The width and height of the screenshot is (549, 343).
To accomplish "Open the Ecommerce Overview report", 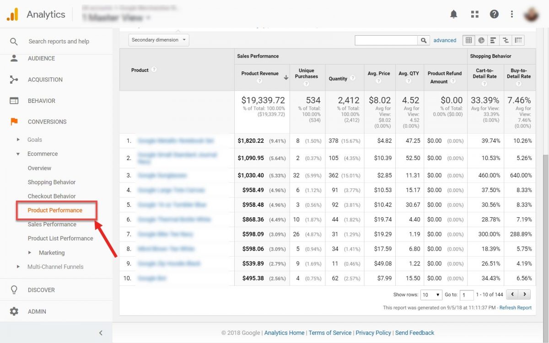I will pos(39,168).
